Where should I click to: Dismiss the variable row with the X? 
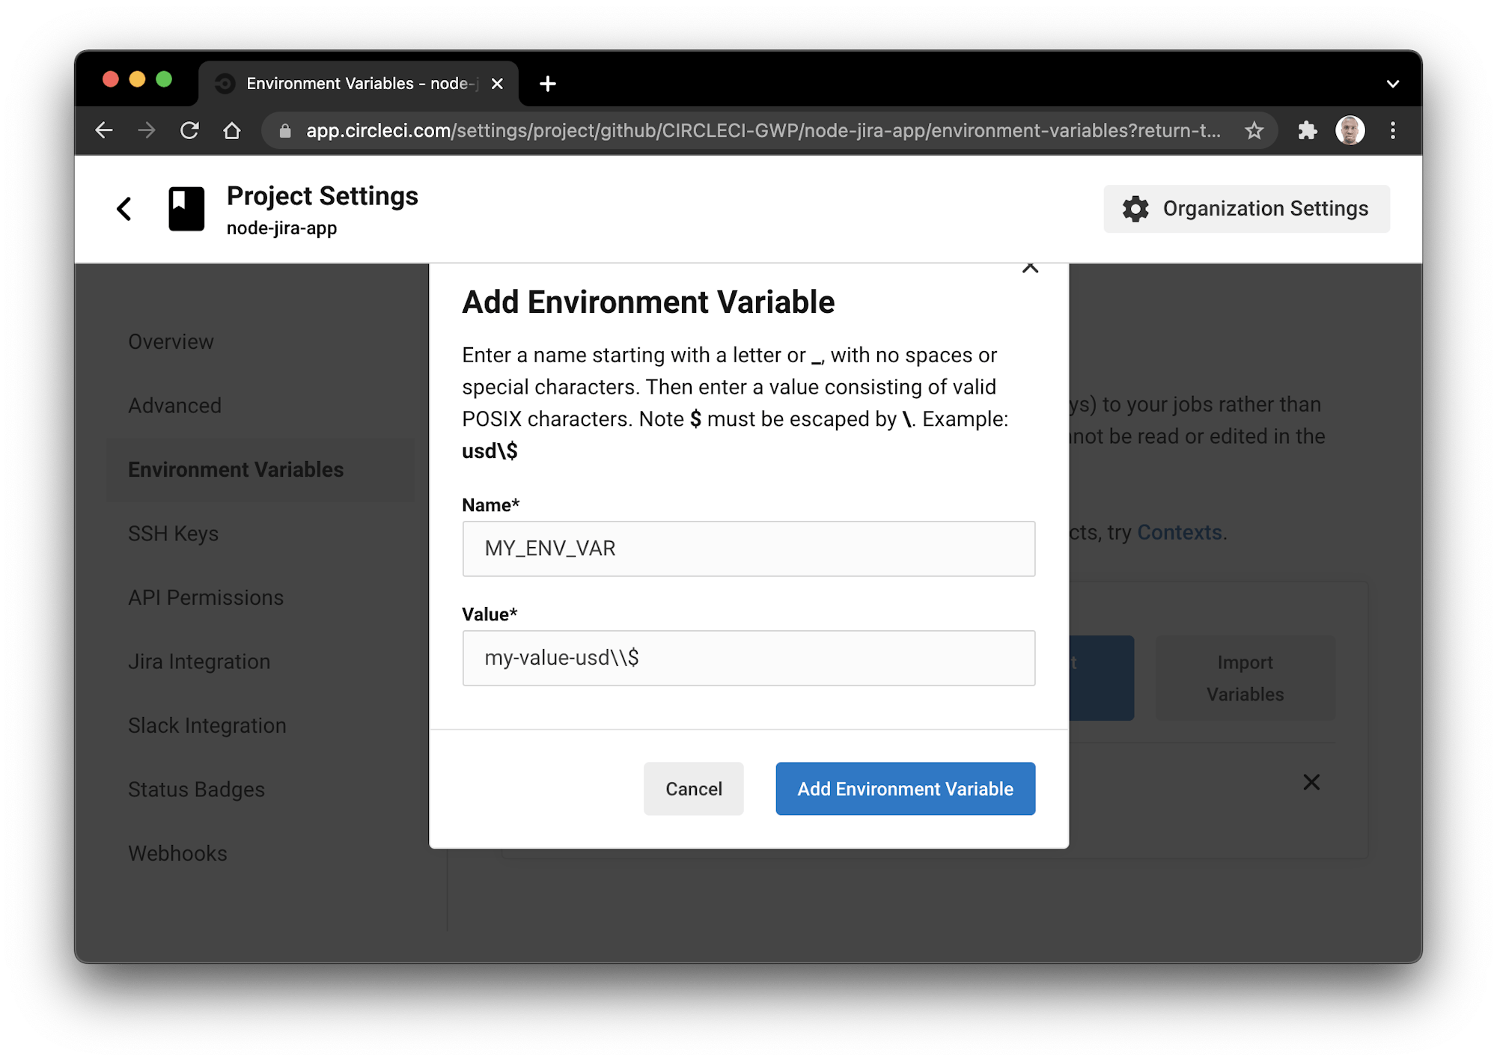click(x=1311, y=782)
